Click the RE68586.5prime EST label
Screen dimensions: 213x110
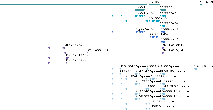click(173, 71)
